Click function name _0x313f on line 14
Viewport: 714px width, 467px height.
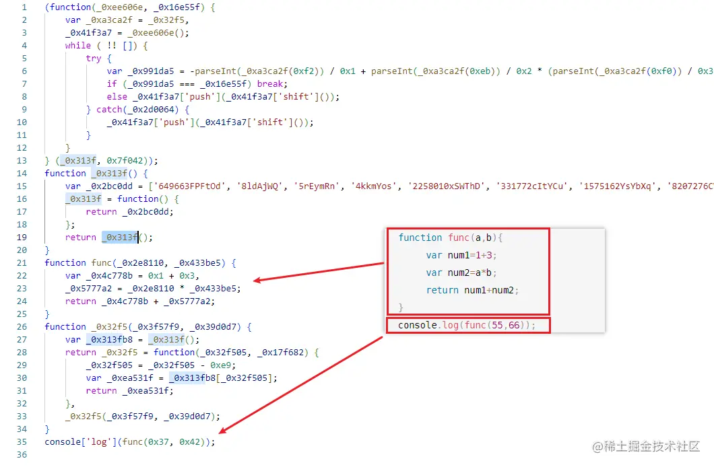pos(109,173)
